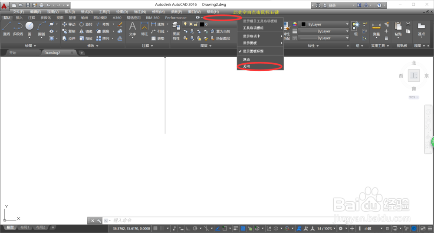This screenshot has height=233, width=434.
Task: Click 匹配图层 (Match Layer) button
Action: coord(220,39)
